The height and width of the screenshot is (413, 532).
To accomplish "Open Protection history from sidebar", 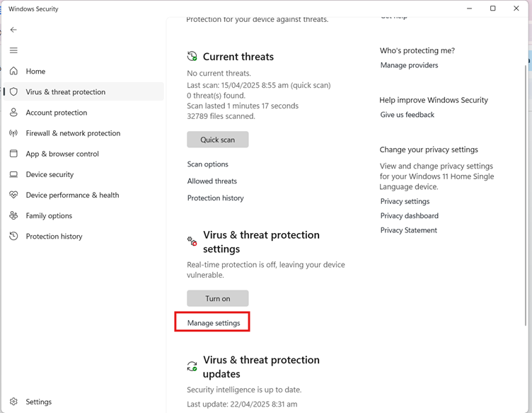I will pos(83,236).
